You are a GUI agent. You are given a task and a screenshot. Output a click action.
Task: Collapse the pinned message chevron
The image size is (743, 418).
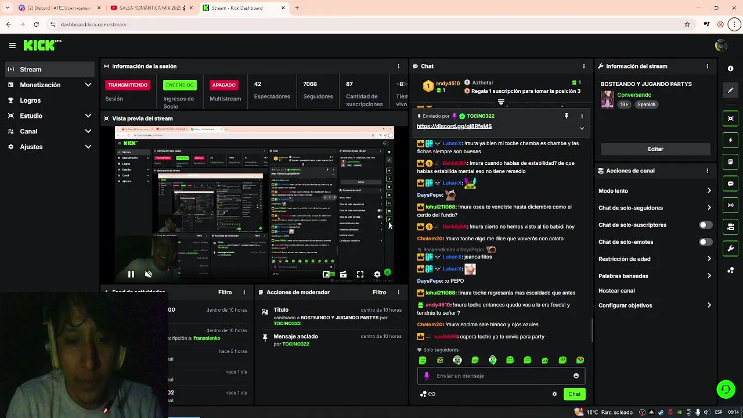(x=582, y=128)
